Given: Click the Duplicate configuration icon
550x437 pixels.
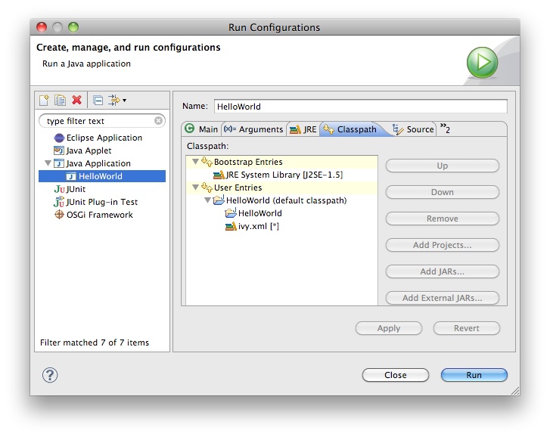Looking at the screenshot, I should [x=61, y=100].
